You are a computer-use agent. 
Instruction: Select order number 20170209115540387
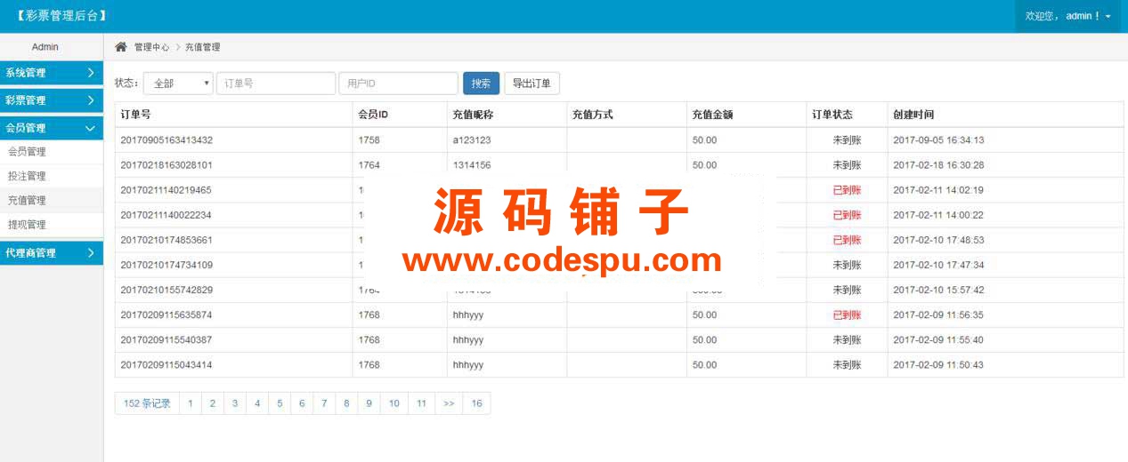(x=166, y=339)
